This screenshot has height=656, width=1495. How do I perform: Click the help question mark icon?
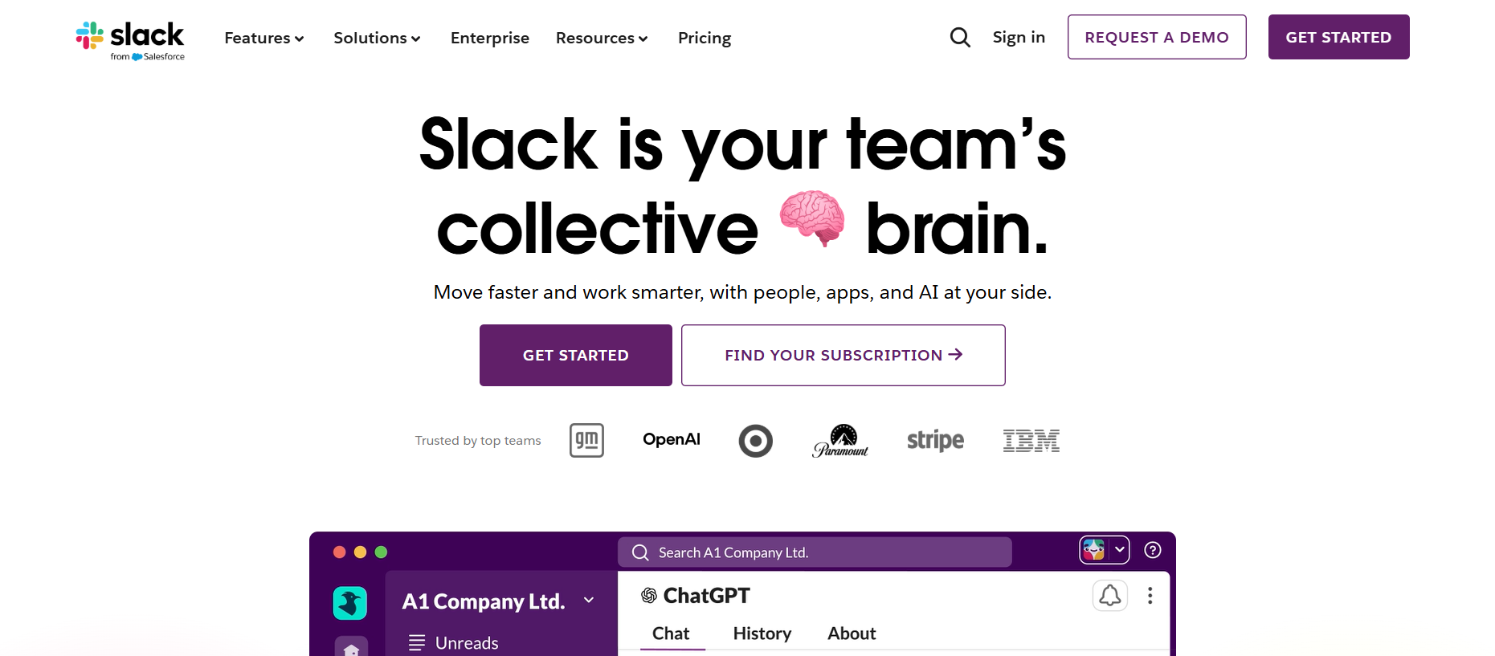tap(1152, 550)
